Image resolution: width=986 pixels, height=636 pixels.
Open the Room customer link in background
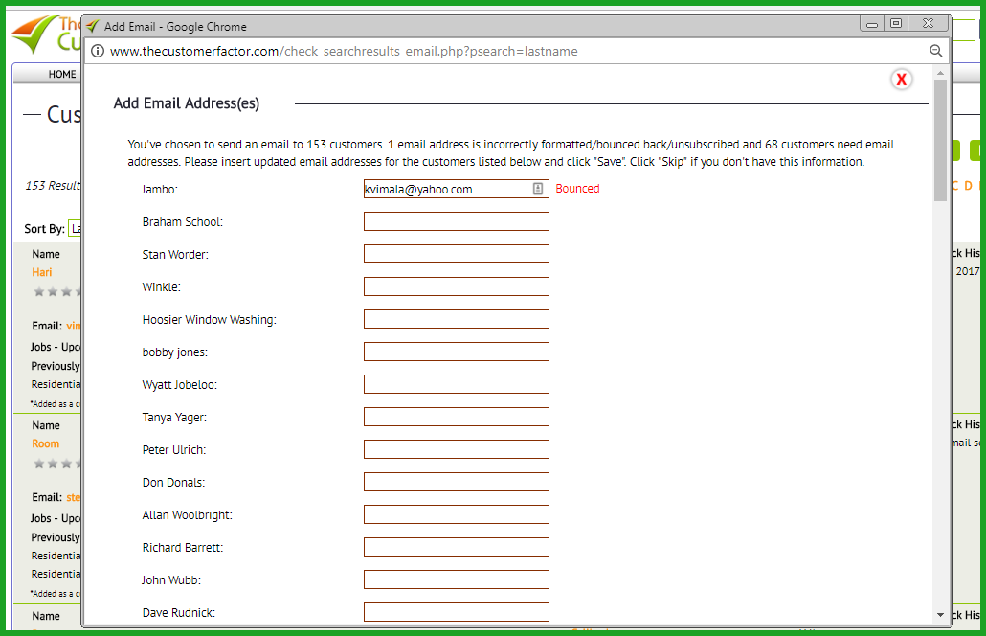pos(46,444)
